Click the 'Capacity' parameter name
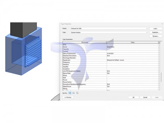Screen dimensions: 164x123 [66, 49]
